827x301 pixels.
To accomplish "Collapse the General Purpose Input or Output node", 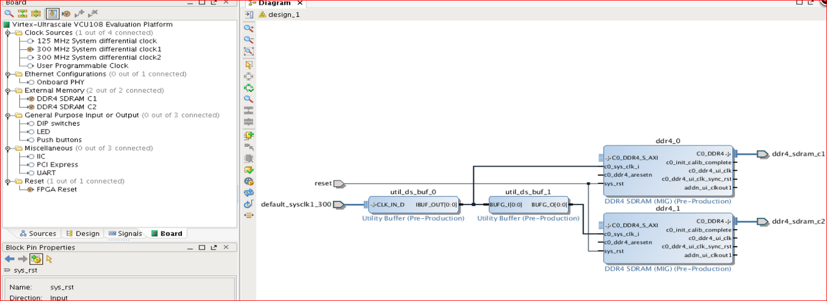I will [8, 115].
